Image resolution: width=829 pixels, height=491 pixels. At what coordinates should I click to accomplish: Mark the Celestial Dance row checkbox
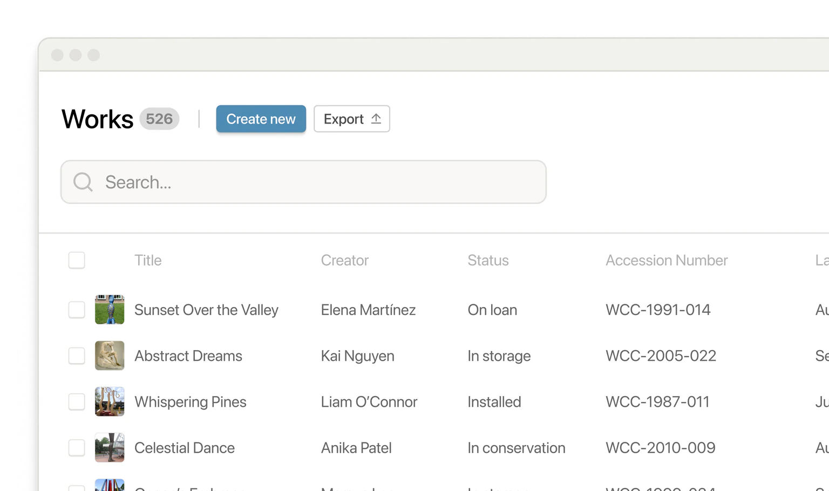coord(77,447)
